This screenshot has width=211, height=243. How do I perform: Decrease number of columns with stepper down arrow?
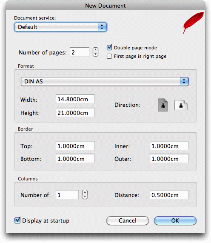[x=85, y=197]
